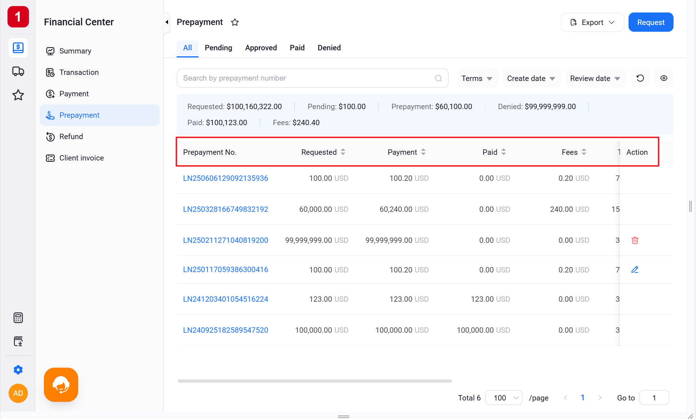Open the Financial Center sidebar icon
This screenshot has height=419, width=696.
pyautogui.click(x=18, y=47)
